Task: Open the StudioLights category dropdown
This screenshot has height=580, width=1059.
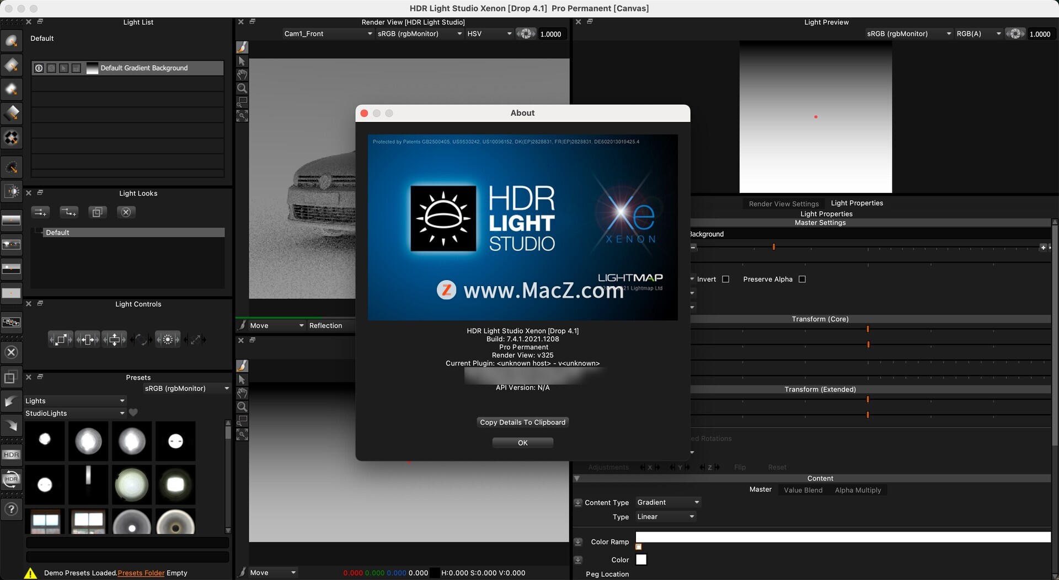Action: tap(75, 413)
